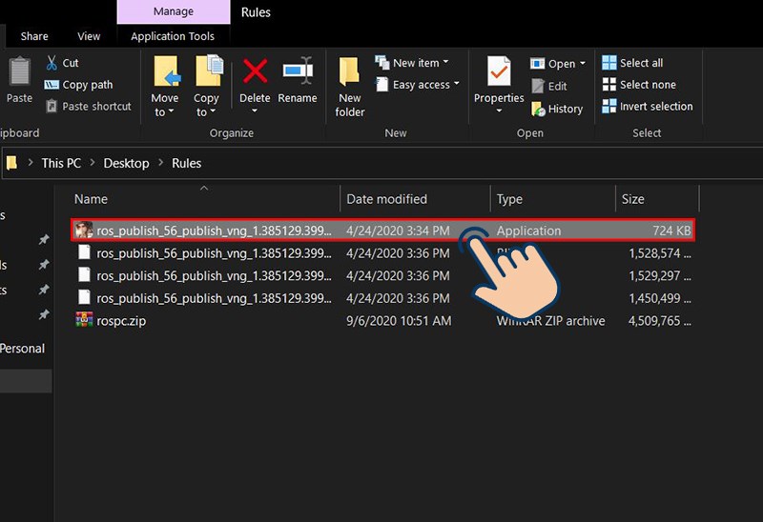Open Properties with checkmark icon

tap(499, 74)
